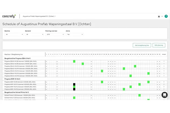Viewport: 170px width, 113px height.
Task: Open the Standard filter dropdown
Action: pyautogui.click(x=34, y=34)
